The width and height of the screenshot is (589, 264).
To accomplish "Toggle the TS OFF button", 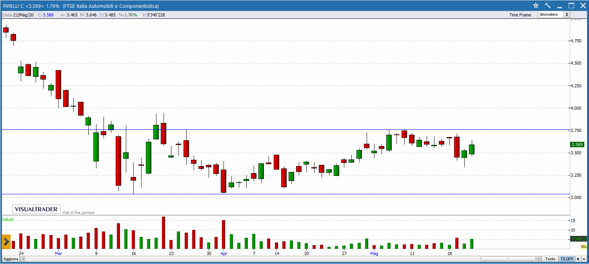I will (567, 259).
